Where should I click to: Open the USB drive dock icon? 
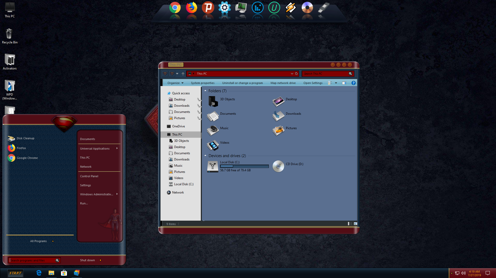(x=324, y=8)
